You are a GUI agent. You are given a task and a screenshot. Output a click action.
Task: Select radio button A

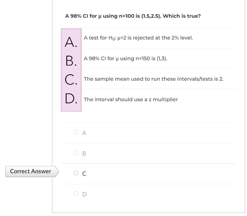pos(75,133)
